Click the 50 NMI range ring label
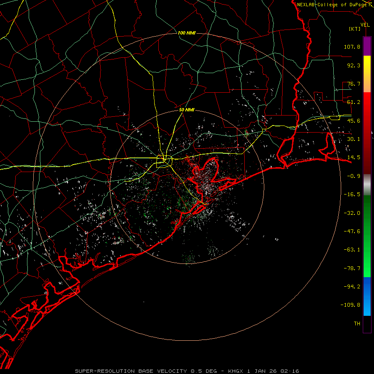Viewport: 374px width, 374px height. point(187,110)
